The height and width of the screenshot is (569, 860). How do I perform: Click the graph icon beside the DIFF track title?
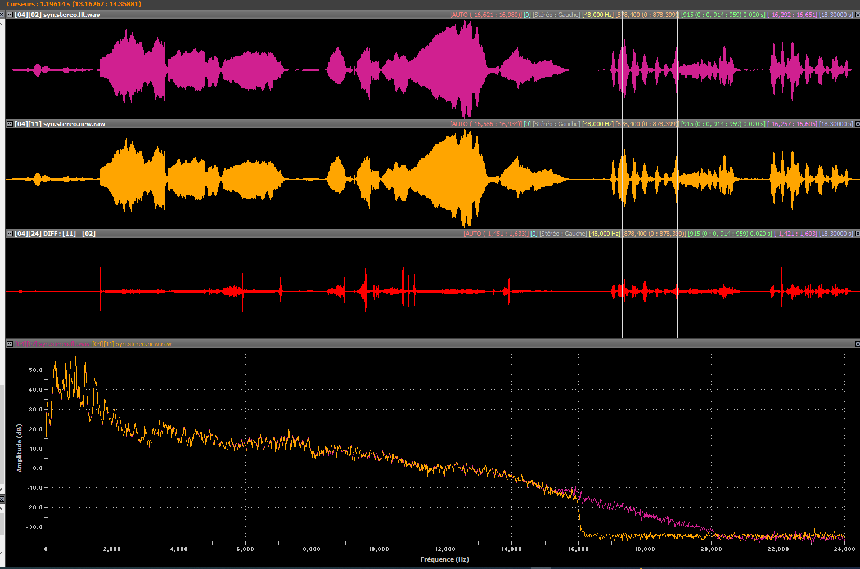pos(10,234)
